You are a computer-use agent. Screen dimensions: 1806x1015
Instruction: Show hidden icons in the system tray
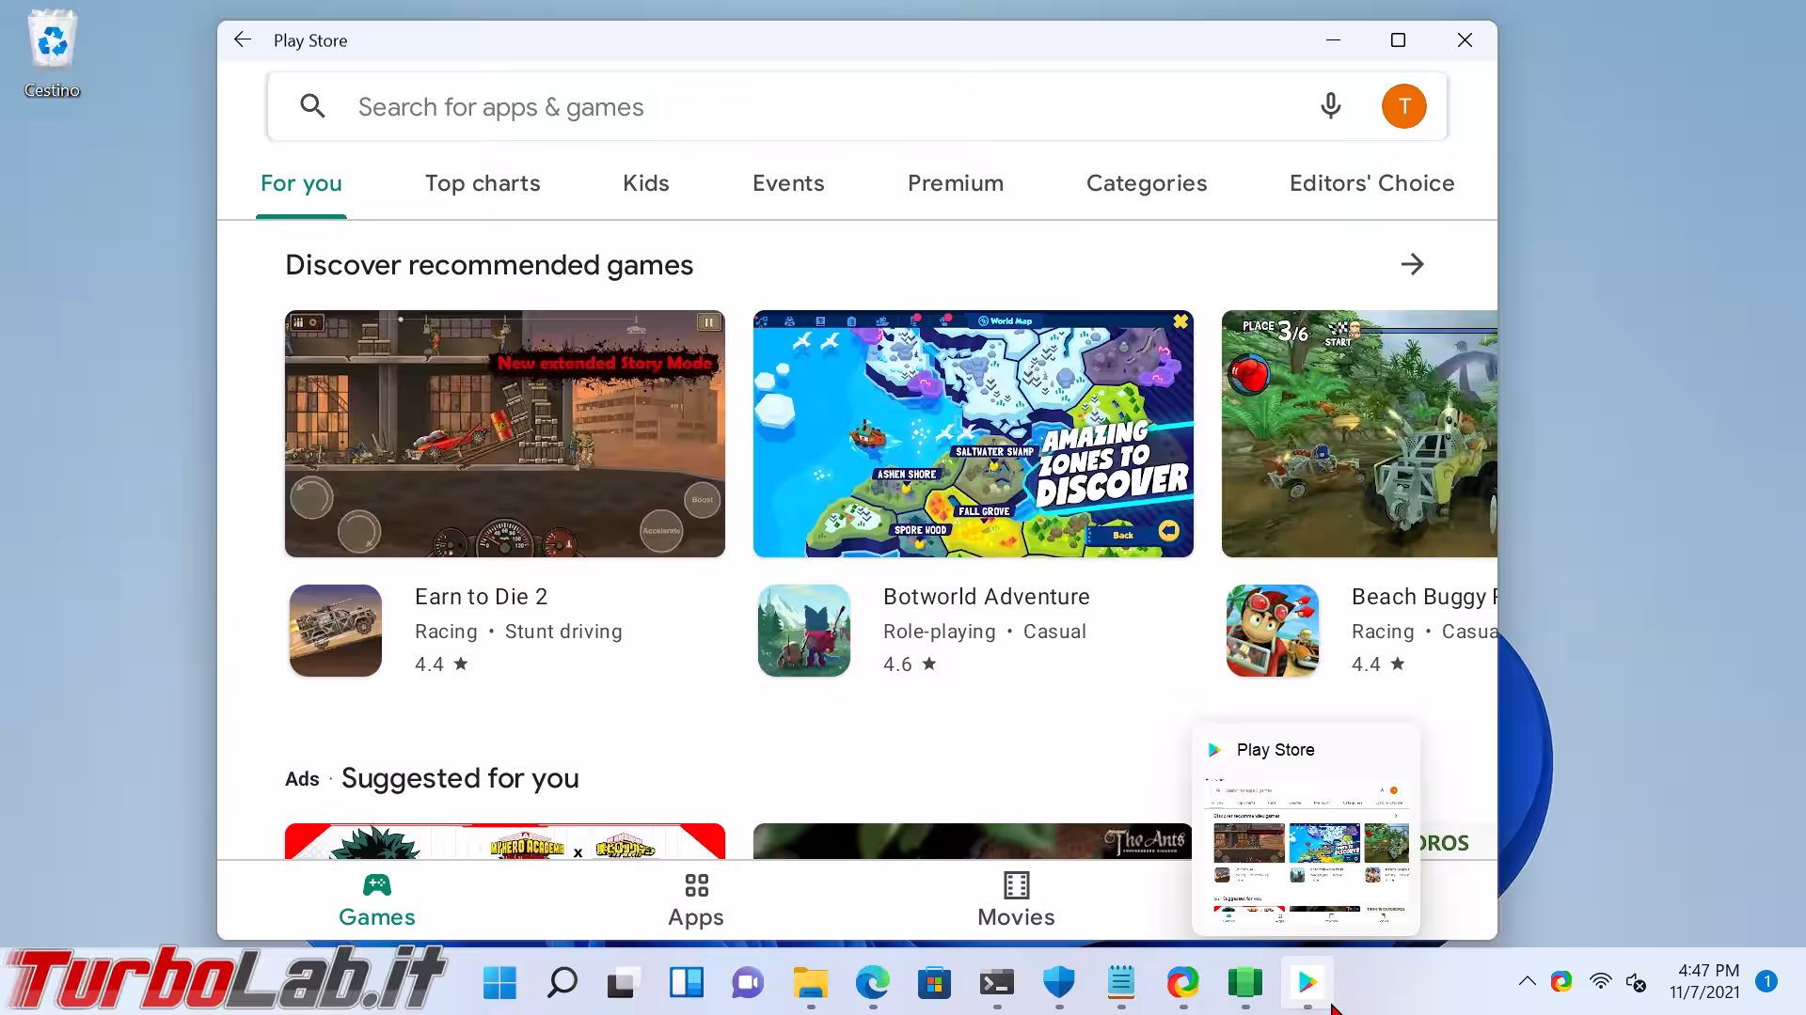[x=1528, y=982]
